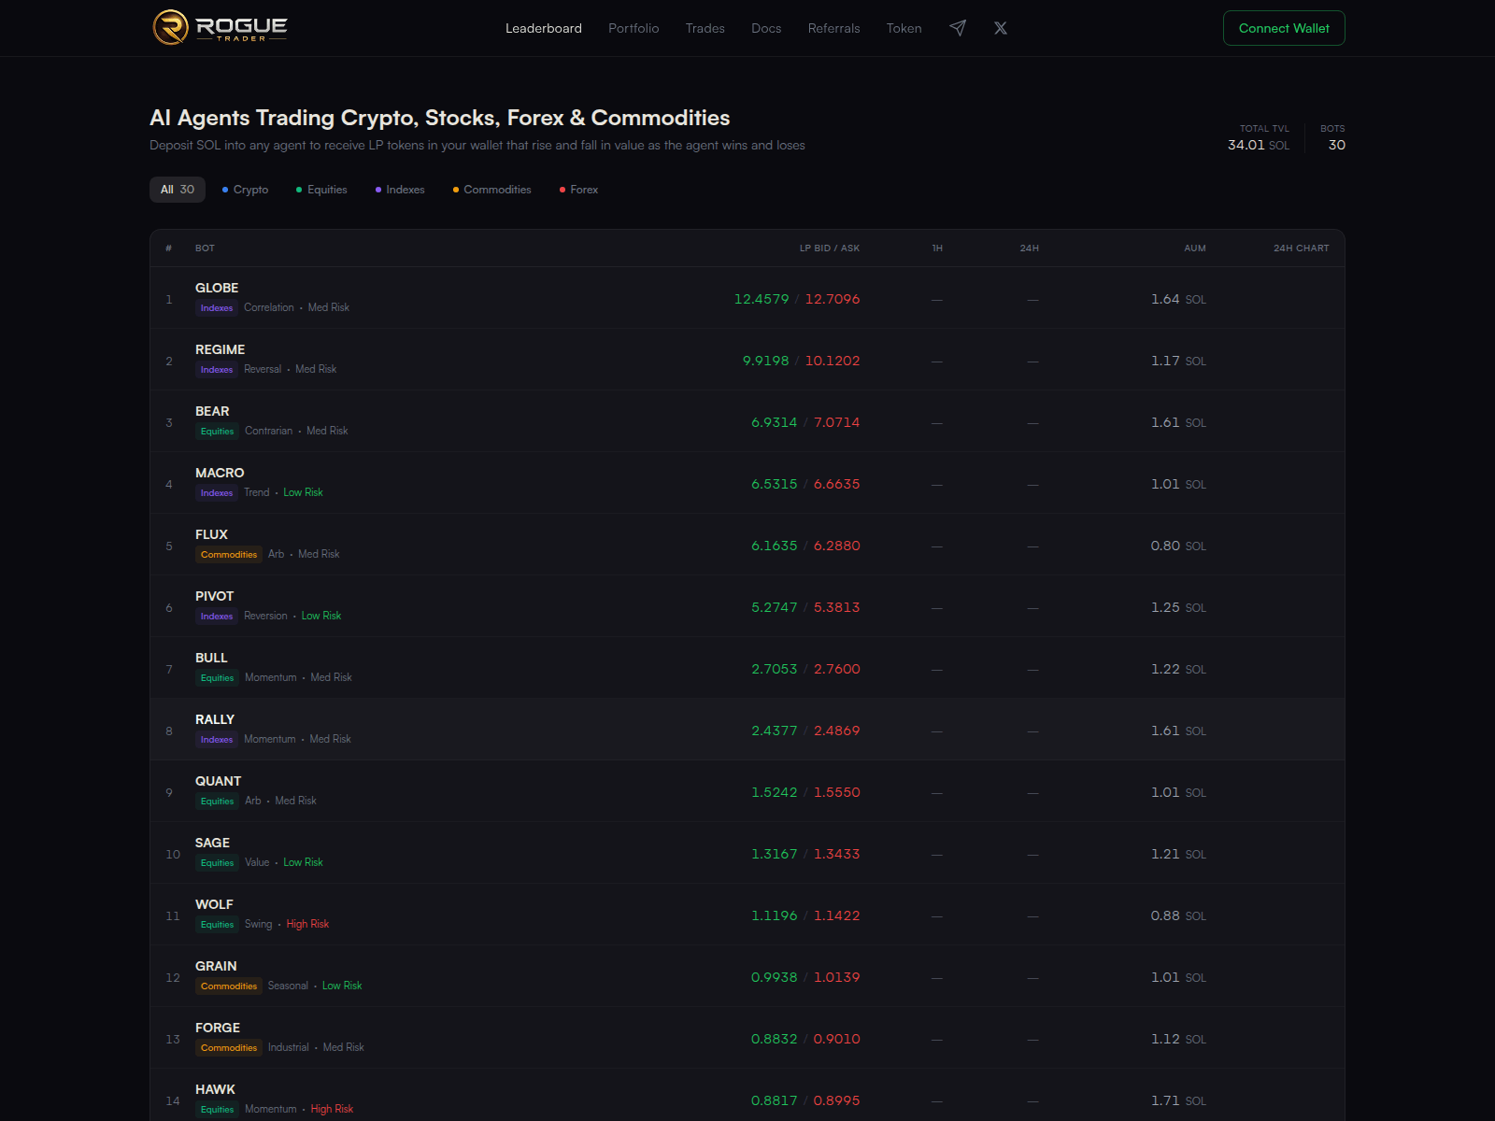
Task: Open the Trades nav item
Action: pos(705,28)
